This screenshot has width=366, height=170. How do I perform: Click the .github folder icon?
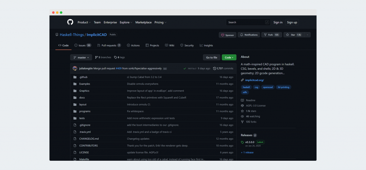pyautogui.click(x=75, y=77)
